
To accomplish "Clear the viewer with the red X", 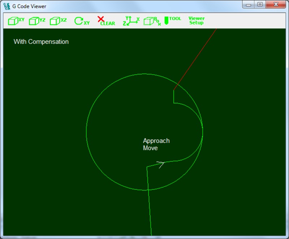I will point(106,21).
